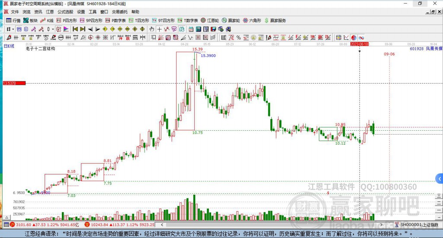Open the 板块 sectors view

click(31, 20)
